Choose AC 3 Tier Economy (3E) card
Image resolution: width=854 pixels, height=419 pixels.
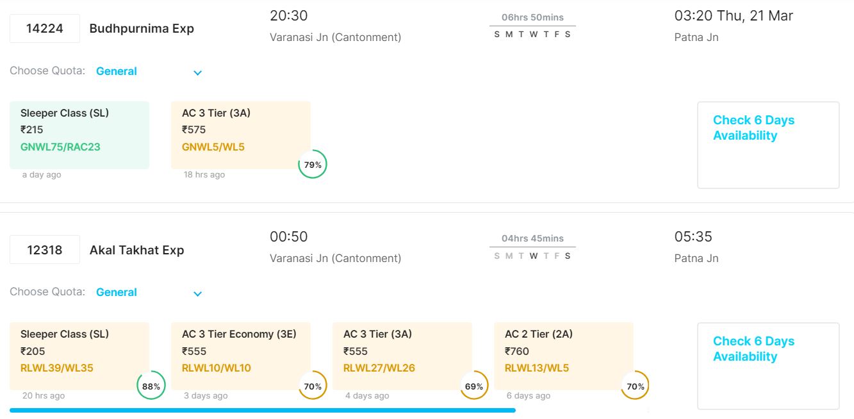(241, 356)
